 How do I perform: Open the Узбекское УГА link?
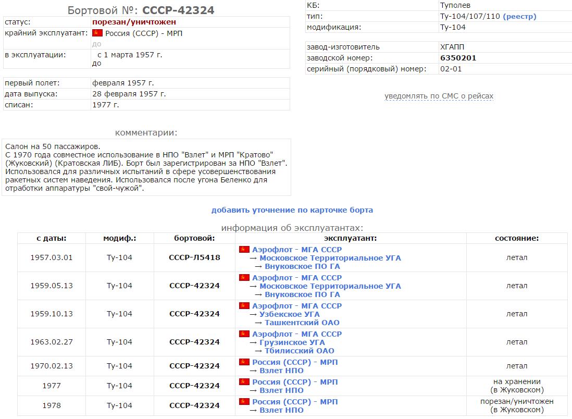pos(290,314)
